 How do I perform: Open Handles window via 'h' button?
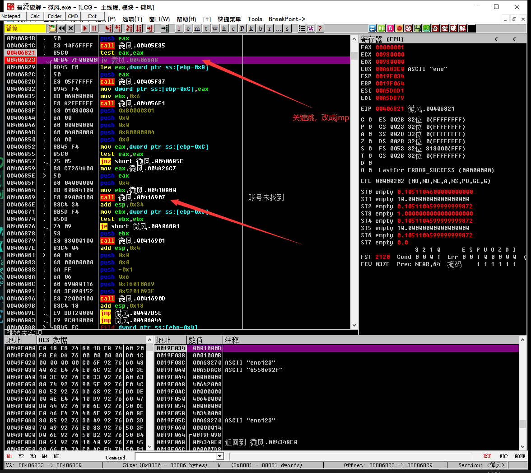[224, 28]
